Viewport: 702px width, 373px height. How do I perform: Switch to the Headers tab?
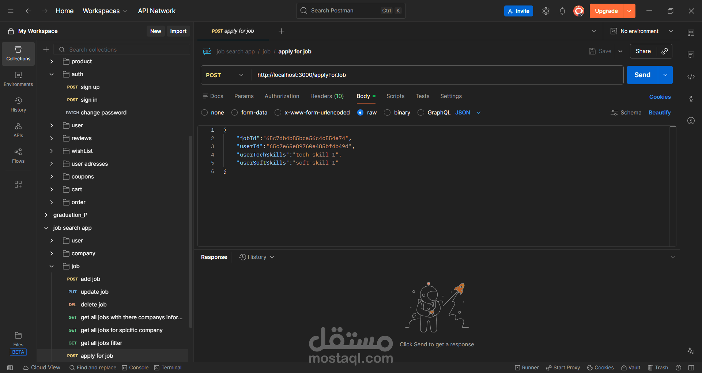327,96
